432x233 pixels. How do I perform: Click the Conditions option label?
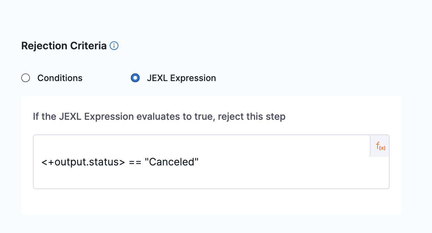(60, 78)
